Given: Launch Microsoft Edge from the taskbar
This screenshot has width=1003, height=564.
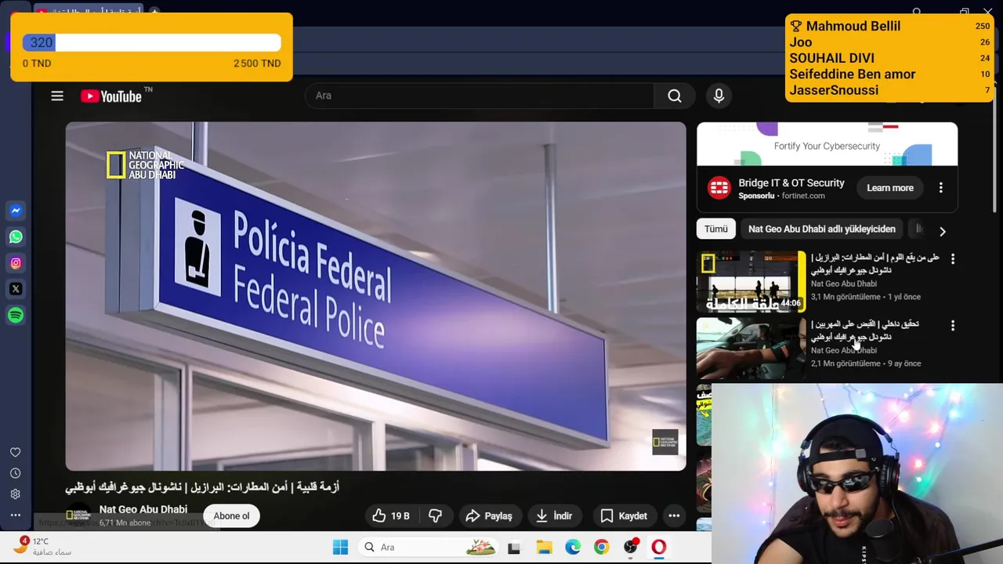Looking at the screenshot, I should (573, 547).
